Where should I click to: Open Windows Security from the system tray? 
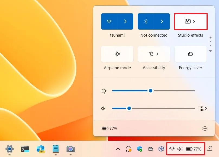[140, 149]
